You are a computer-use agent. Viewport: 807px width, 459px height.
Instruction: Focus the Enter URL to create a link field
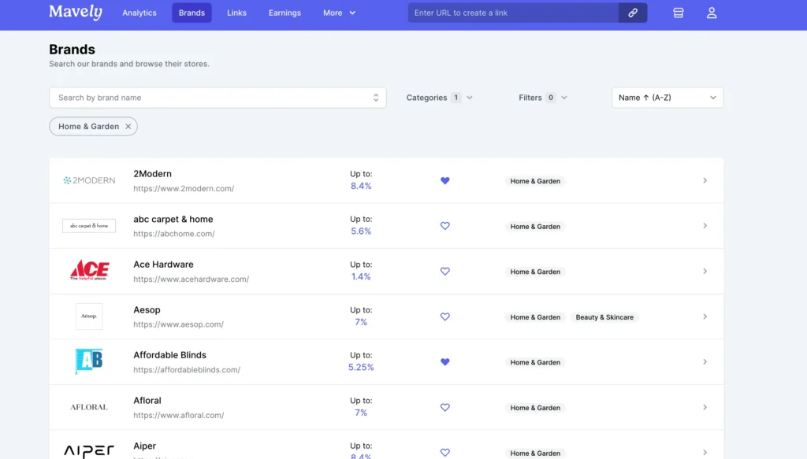513,13
